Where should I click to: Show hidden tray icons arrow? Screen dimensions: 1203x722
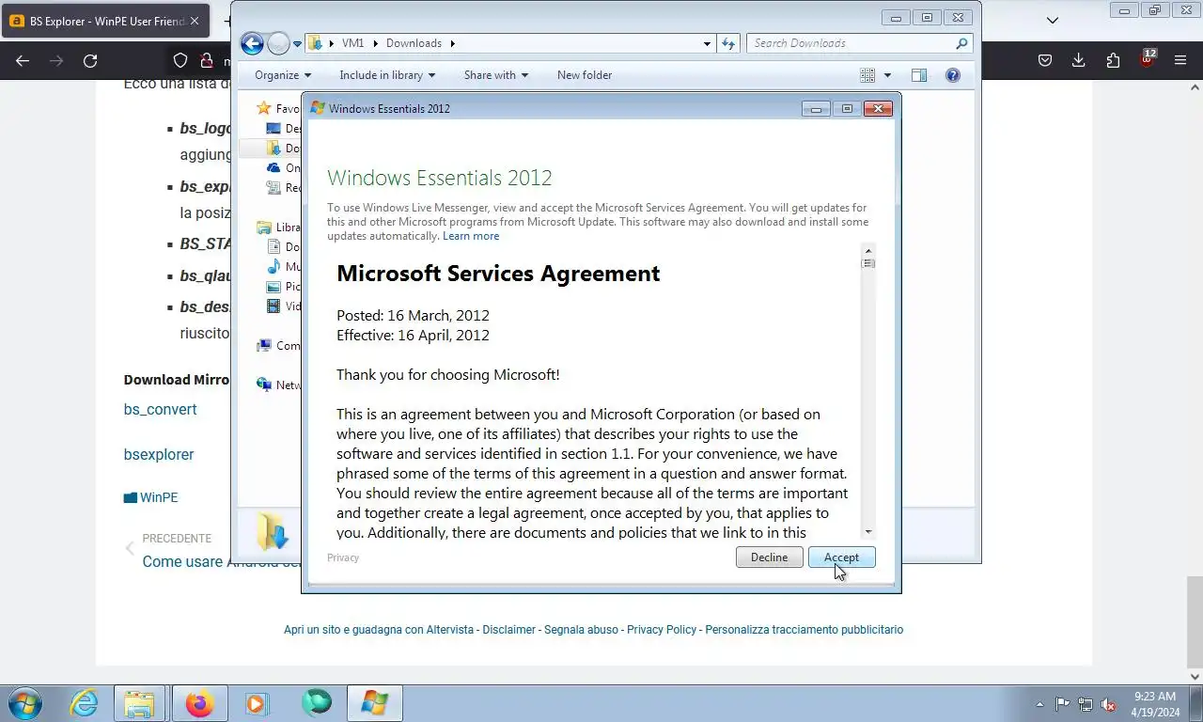coord(1039,704)
